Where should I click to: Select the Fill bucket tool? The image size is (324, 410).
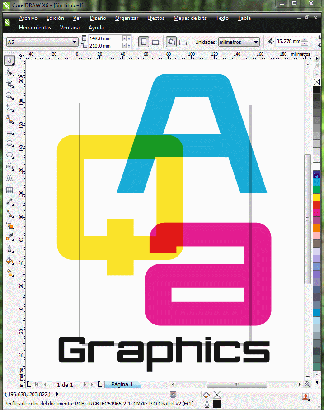(9, 261)
